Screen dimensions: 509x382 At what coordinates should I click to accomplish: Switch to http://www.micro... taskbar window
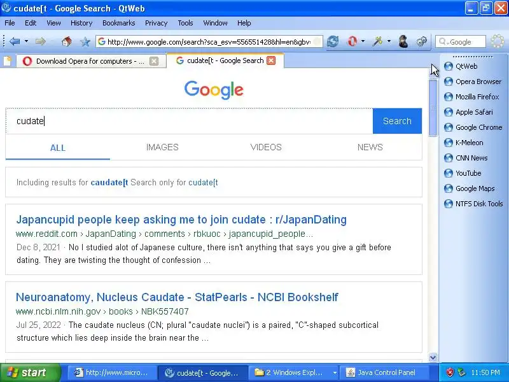[112, 372]
